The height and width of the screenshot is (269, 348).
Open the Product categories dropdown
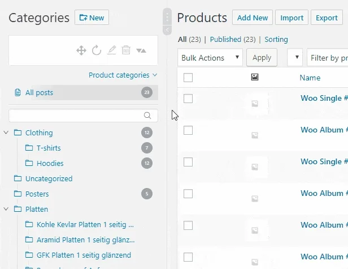pyautogui.click(x=123, y=75)
